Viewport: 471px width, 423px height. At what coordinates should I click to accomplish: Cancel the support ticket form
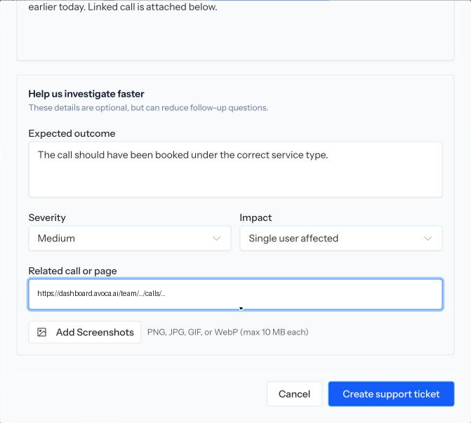[x=294, y=394]
